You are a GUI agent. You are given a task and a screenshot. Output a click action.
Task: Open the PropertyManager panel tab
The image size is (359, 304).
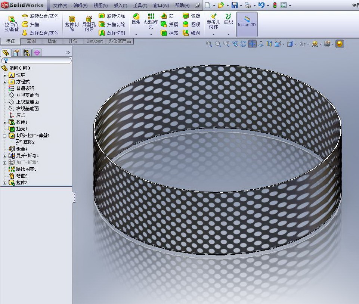click(x=16, y=53)
